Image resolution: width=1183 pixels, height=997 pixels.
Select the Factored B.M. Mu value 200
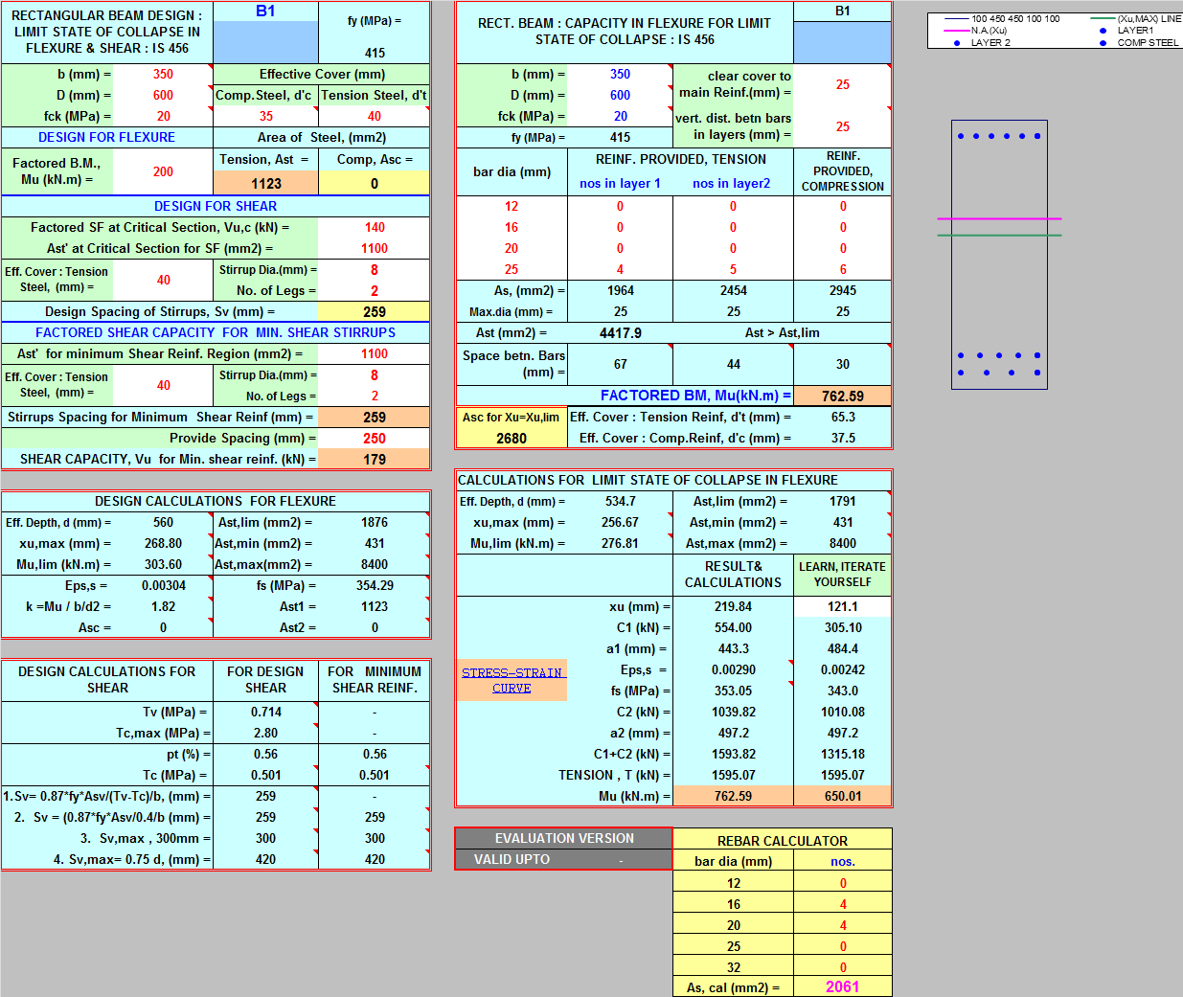(163, 171)
